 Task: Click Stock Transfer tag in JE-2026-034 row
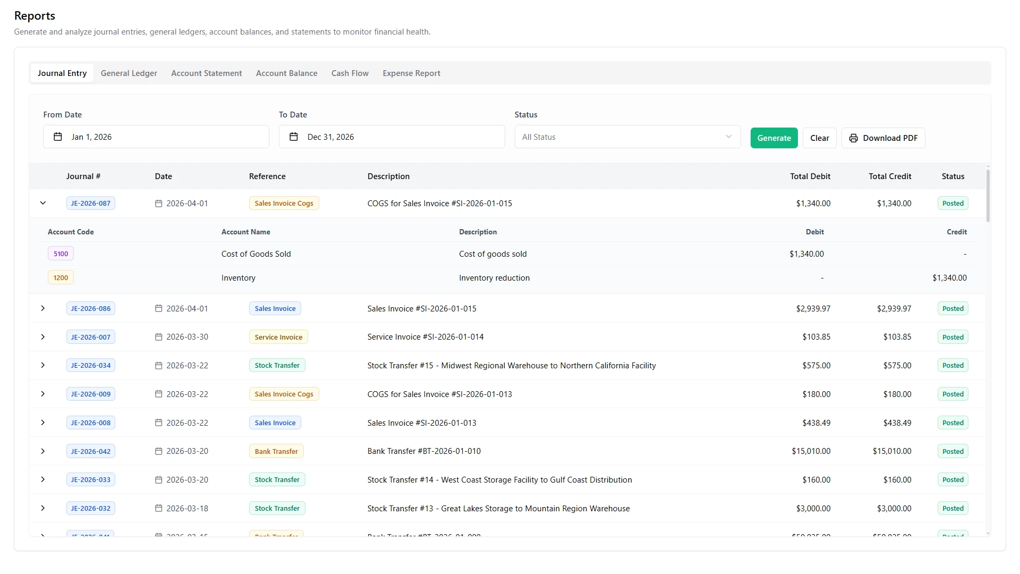pos(277,365)
